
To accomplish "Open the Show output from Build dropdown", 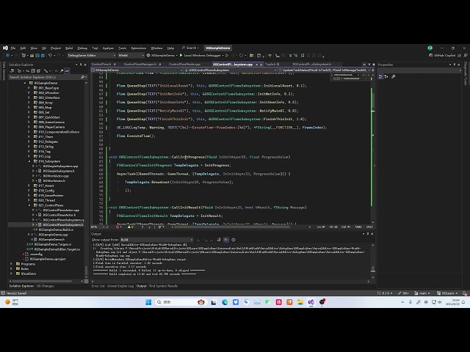I will (x=156, y=240).
